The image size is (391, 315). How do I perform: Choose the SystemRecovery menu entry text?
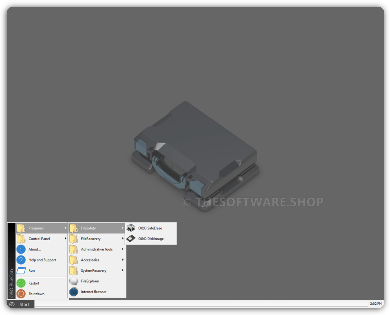click(x=94, y=271)
